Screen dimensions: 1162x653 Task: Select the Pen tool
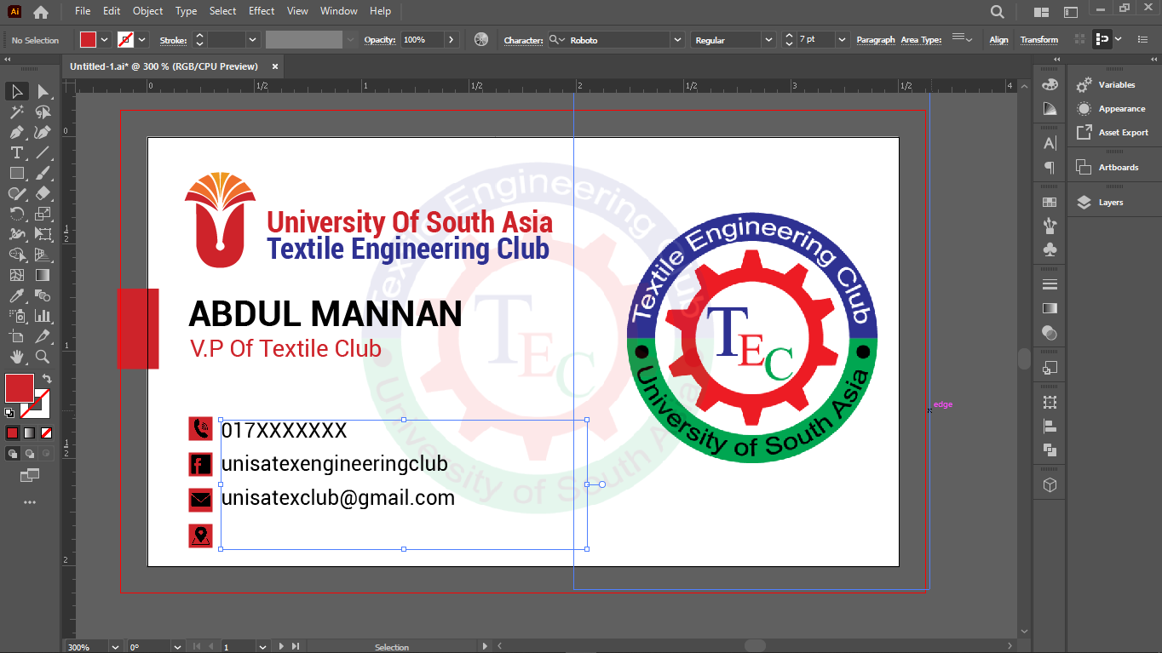(17, 132)
